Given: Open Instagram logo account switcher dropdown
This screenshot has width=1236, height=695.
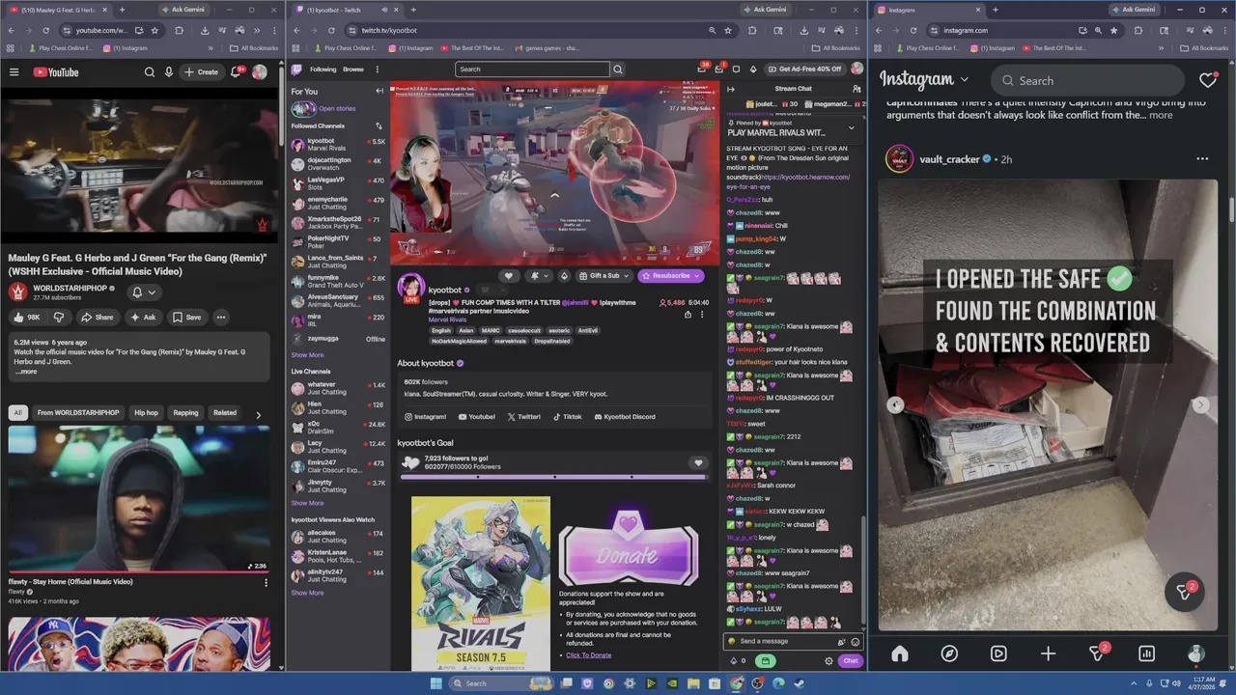Looking at the screenshot, I should (924, 80).
